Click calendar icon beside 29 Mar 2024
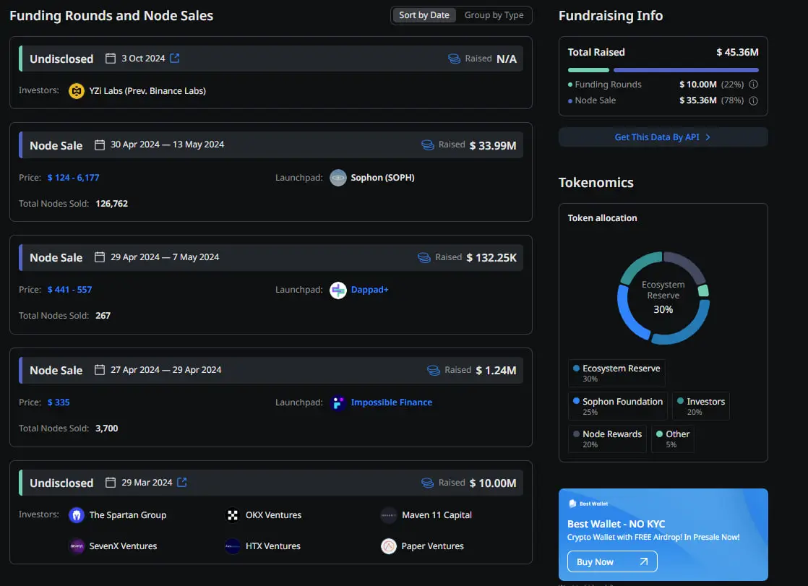This screenshot has width=808, height=586. tap(111, 483)
